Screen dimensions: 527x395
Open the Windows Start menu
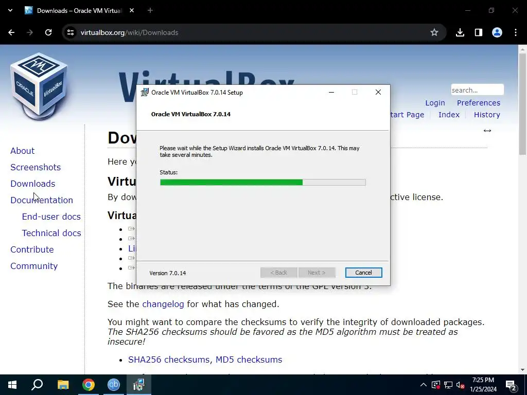click(x=12, y=385)
